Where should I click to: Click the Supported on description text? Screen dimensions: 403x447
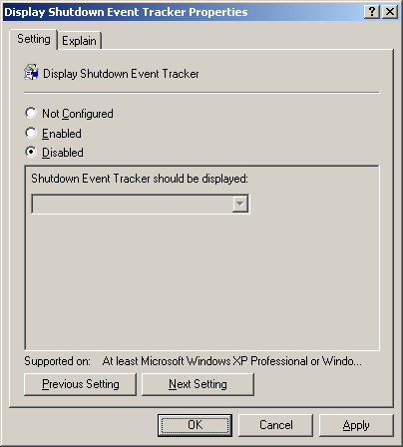[x=231, y=361]
